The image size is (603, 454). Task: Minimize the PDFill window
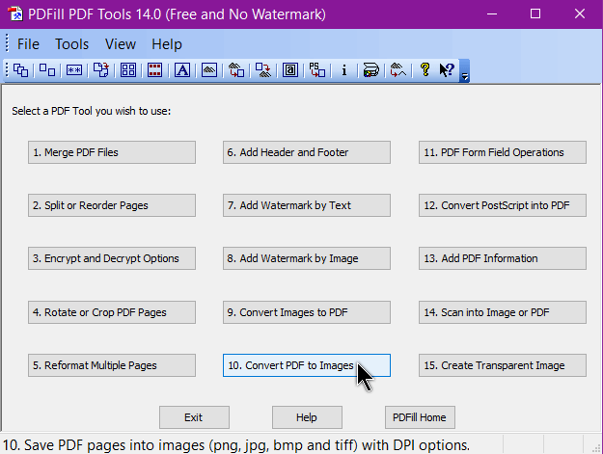click(492, 14)
